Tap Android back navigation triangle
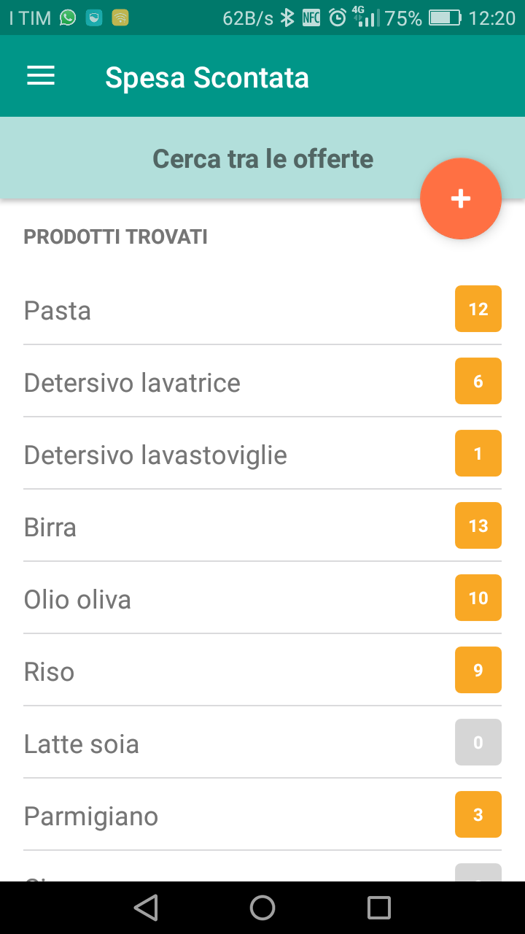The height and width of the screenshot is (934, 525). coord(146,908)
